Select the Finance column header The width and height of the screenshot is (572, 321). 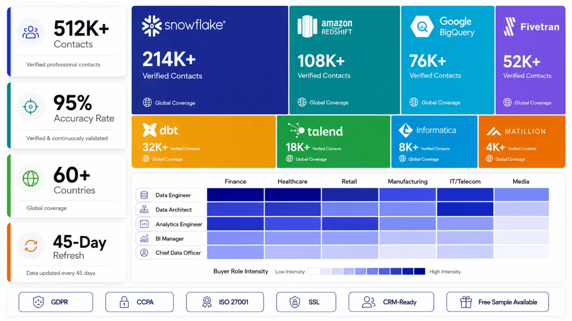click(x=235, y=182)
